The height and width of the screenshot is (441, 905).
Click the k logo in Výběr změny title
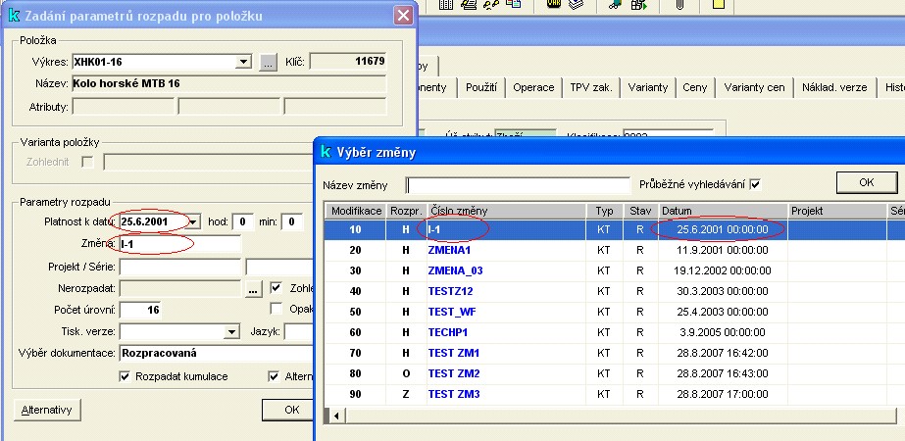click(327, 152)
